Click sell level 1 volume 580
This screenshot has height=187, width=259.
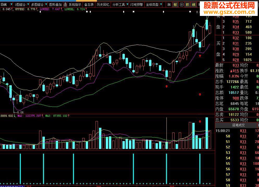249,32
